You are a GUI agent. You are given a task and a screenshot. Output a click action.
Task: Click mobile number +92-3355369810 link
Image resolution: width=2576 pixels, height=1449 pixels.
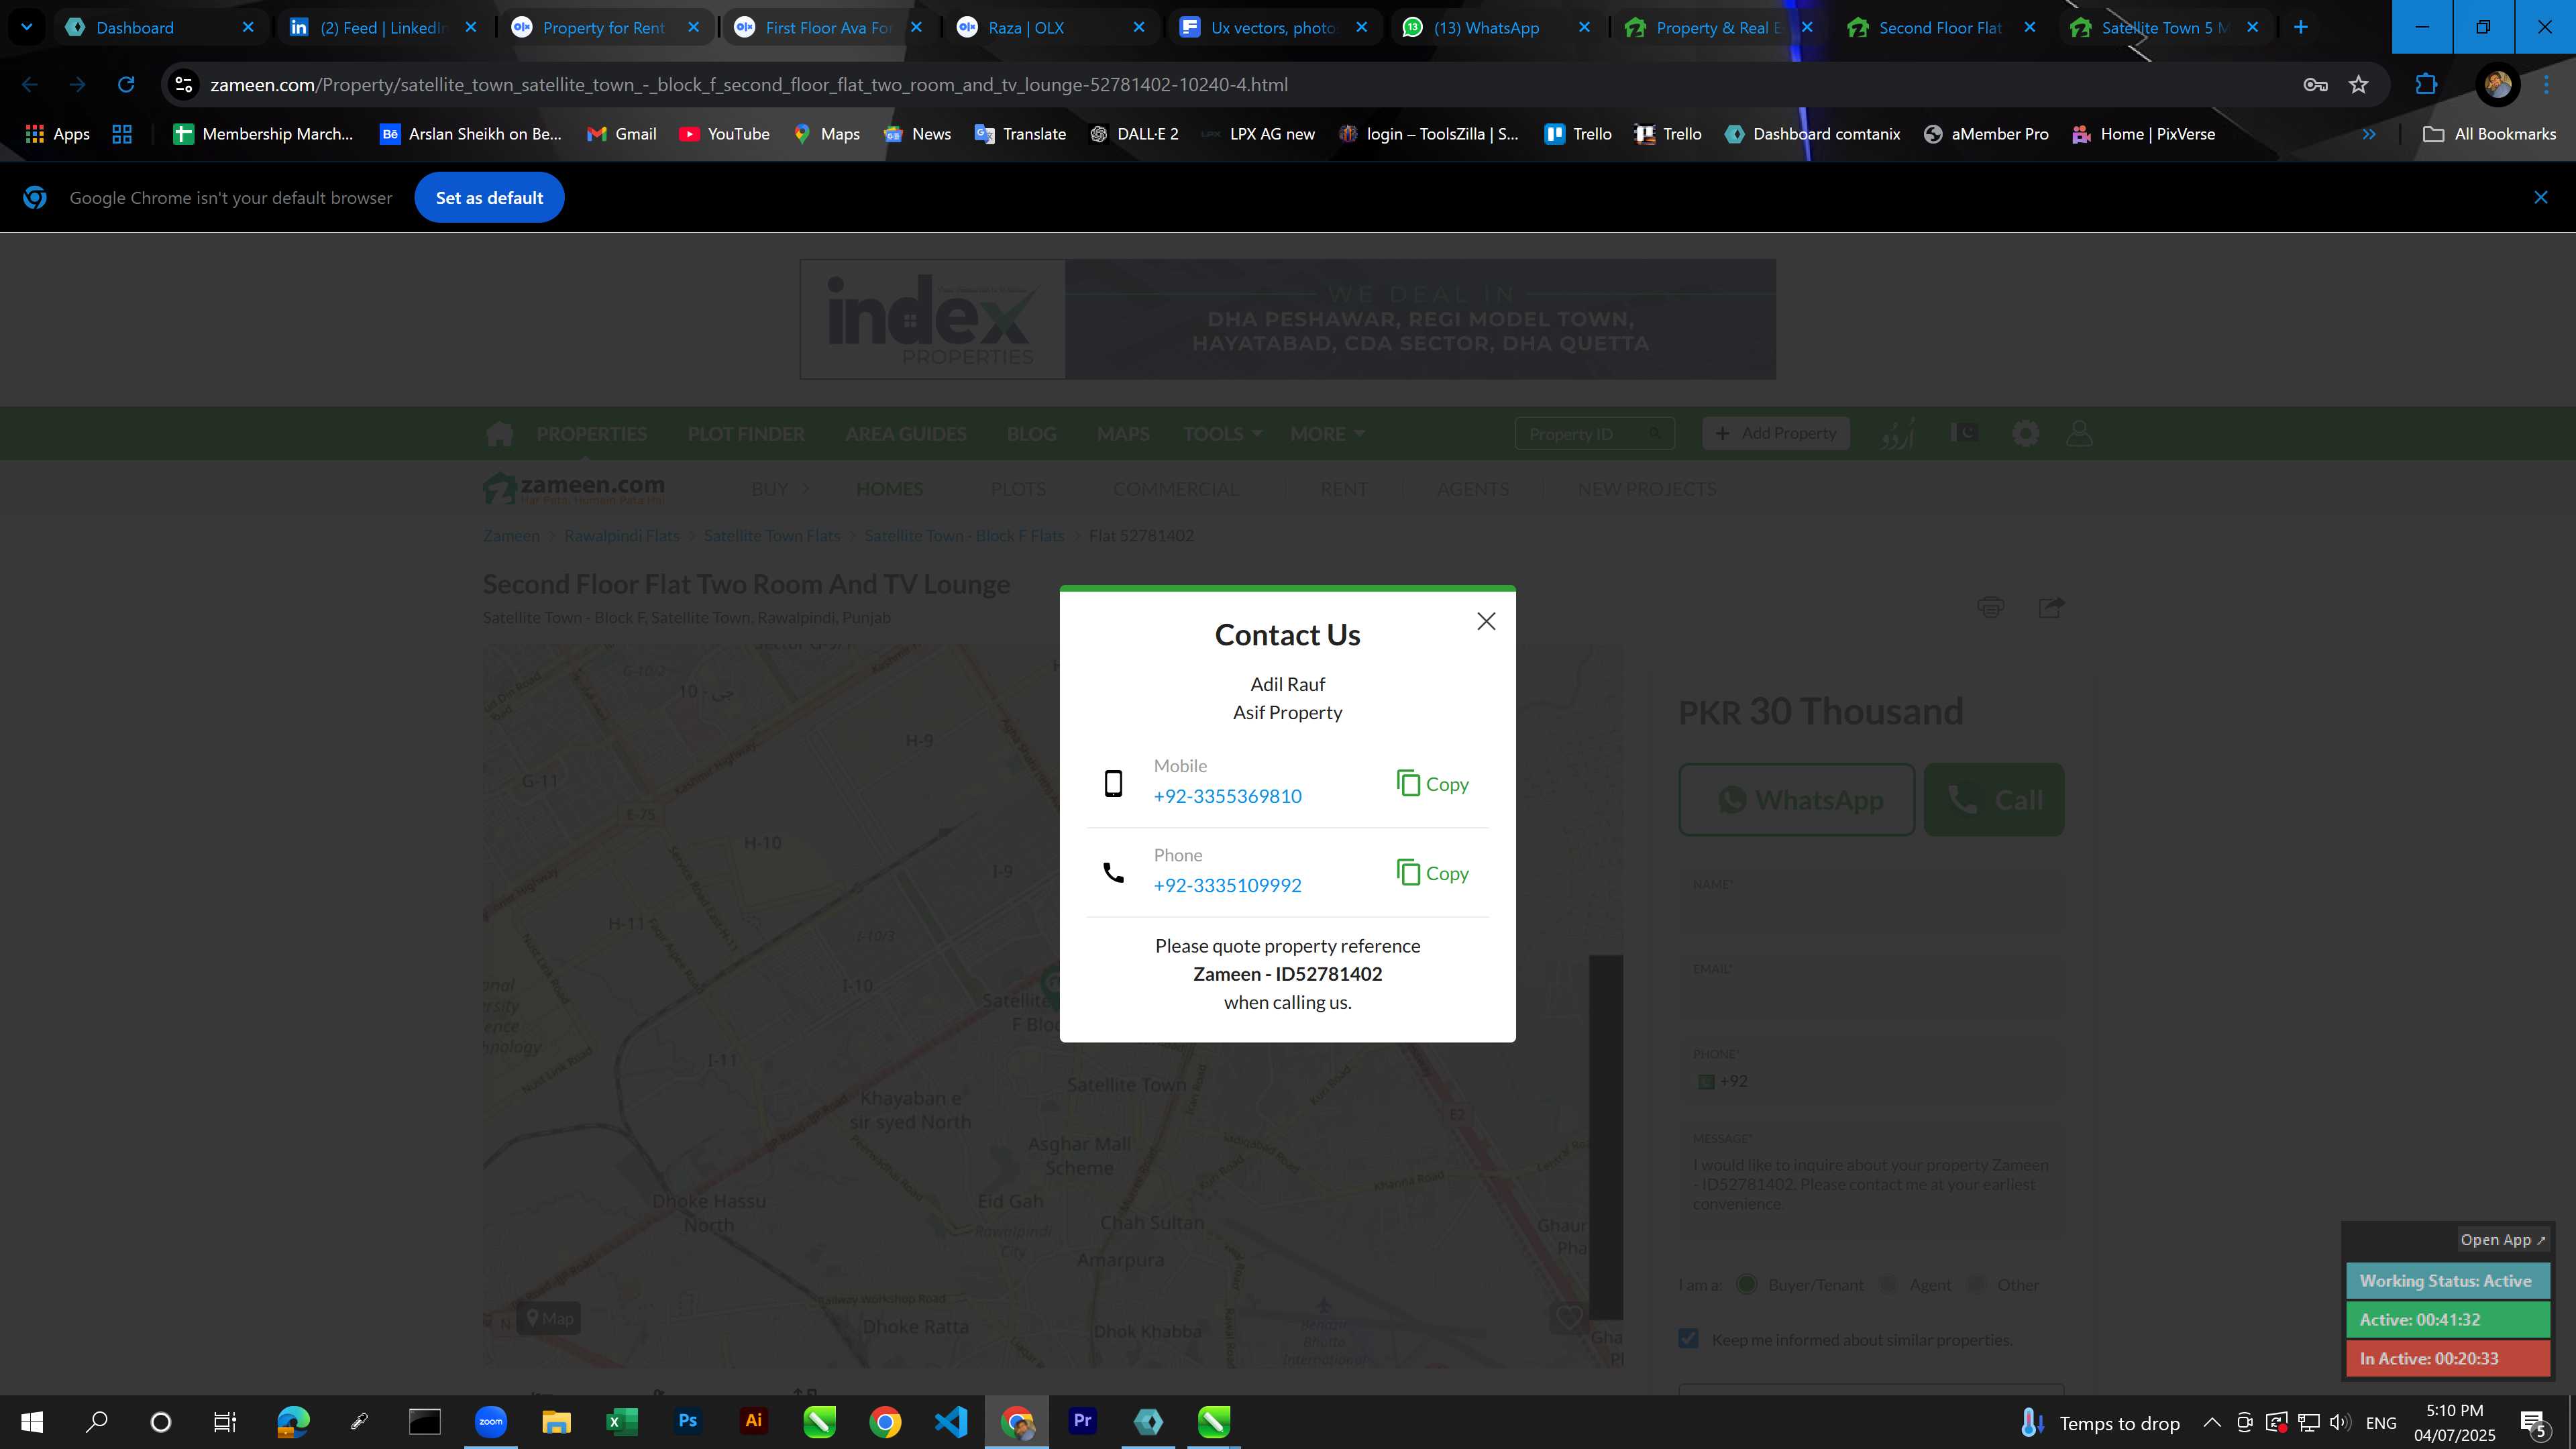point(1227,796)
